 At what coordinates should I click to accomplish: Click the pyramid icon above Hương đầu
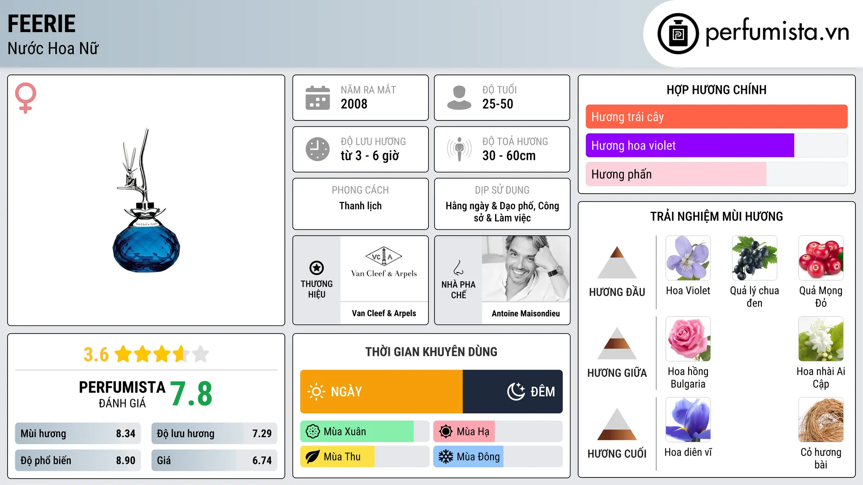[617, 262]
